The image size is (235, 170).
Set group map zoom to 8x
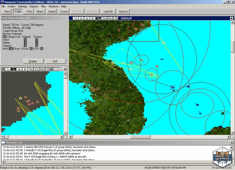click(93, 18)
